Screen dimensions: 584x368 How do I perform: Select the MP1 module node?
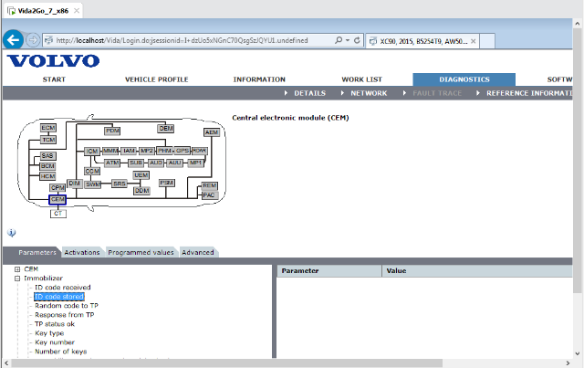click(195, 163)
